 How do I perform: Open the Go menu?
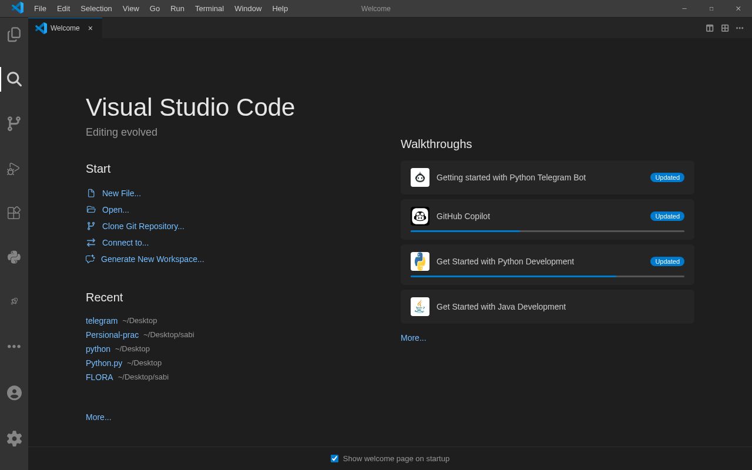[x=155, y=8]
